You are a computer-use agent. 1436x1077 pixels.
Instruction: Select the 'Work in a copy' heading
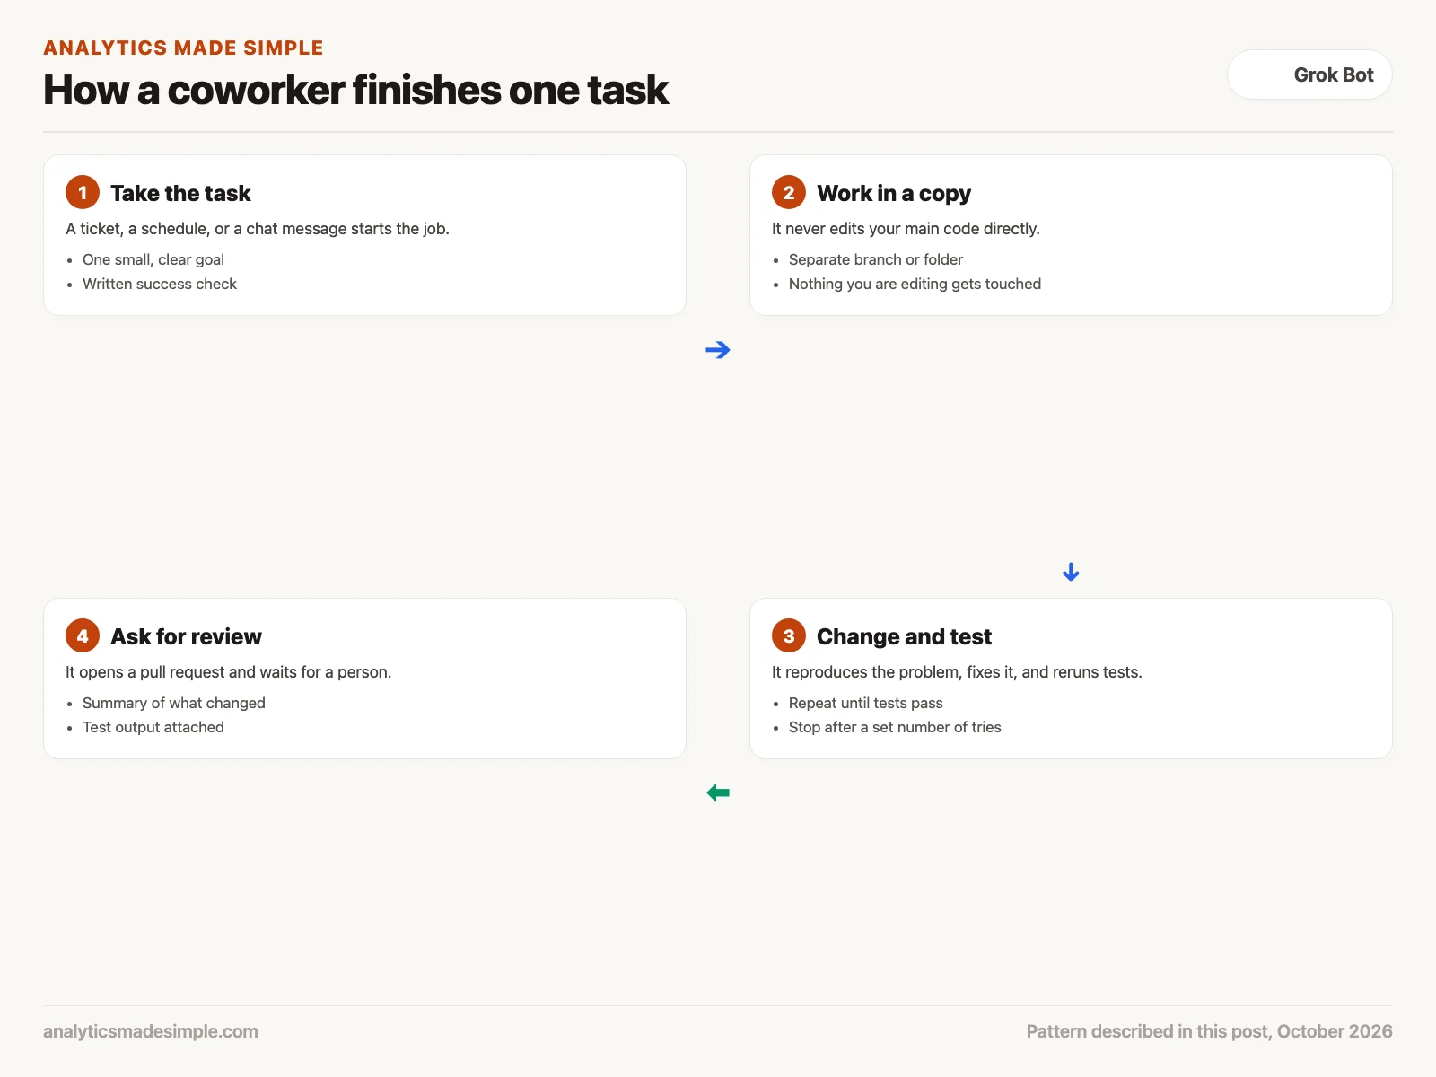pos(894,193)
